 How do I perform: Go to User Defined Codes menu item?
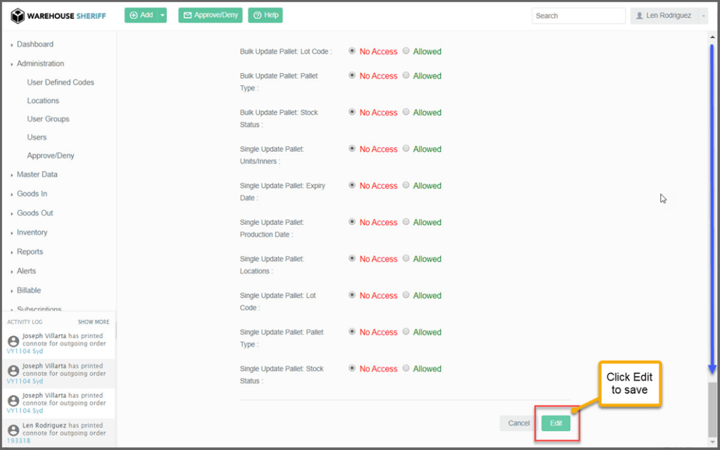pyautogui.click(x=60, y=82)
